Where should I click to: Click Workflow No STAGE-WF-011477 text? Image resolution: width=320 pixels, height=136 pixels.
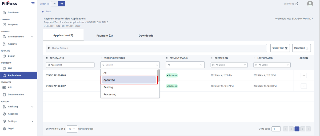click(x=294, y=19)
